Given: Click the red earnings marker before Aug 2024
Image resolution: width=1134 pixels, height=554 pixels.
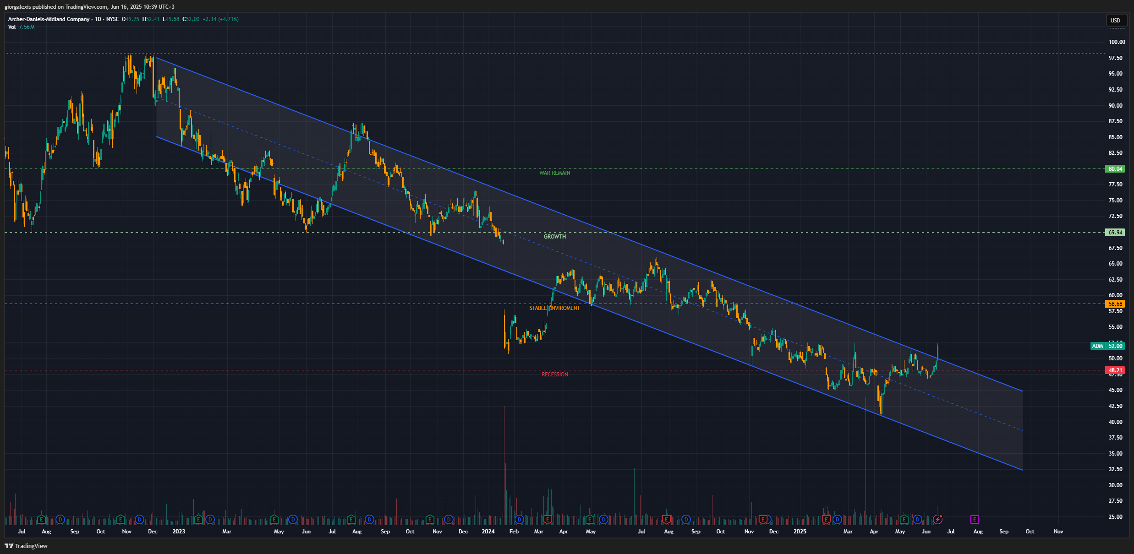Looking at the screenshot, I should pyautogui.click(x=666, y=520).
